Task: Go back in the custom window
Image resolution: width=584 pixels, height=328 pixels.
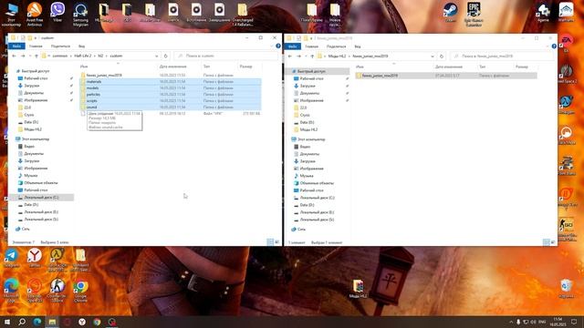Action: click(x=15, y=56)
